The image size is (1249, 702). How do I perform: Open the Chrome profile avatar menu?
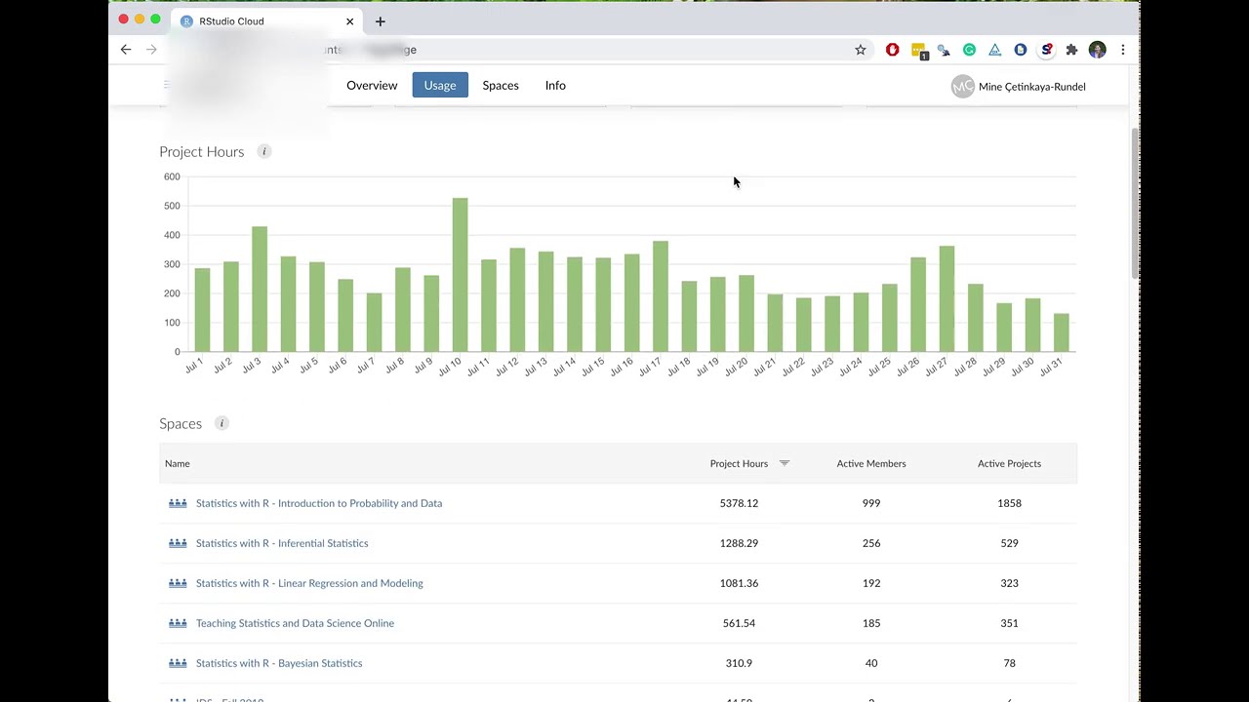click(x=1098, y=50)
